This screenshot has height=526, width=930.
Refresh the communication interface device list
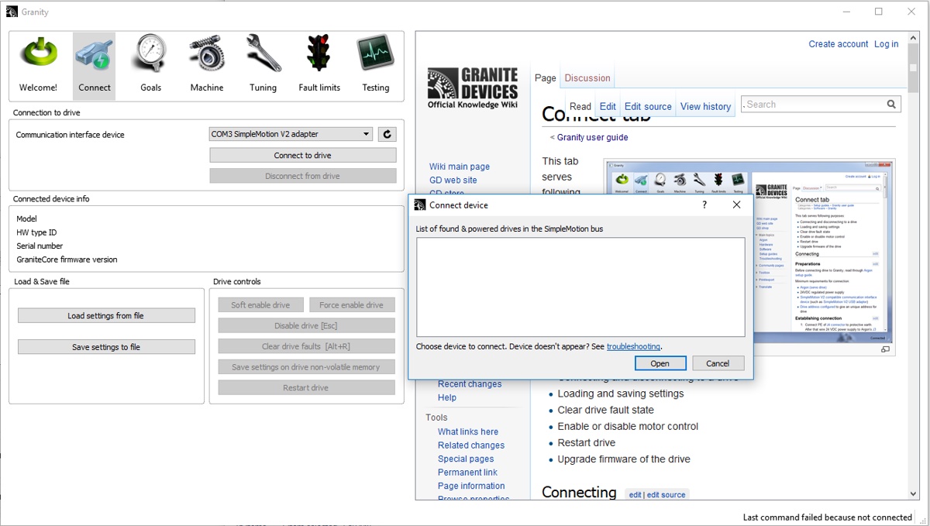pos(387,133)
